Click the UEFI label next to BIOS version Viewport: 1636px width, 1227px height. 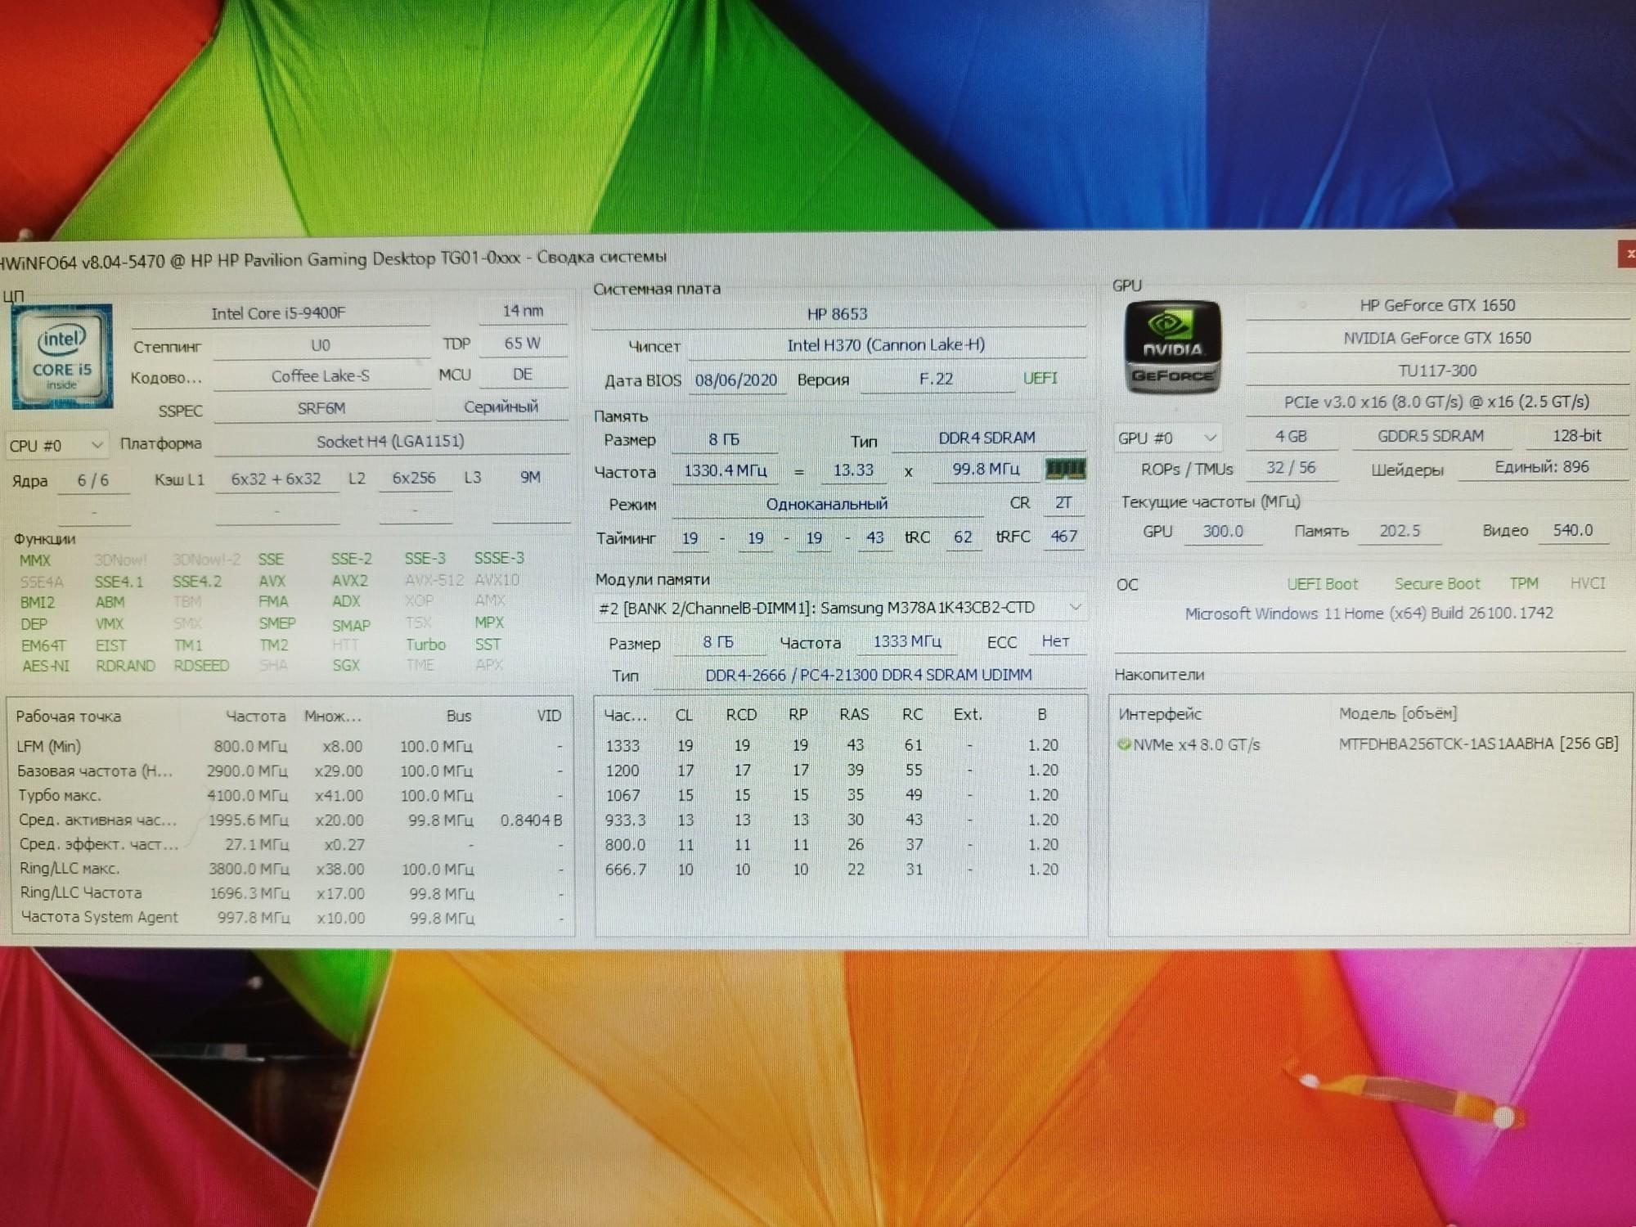pyautogui.click(x=1040, y=379)
